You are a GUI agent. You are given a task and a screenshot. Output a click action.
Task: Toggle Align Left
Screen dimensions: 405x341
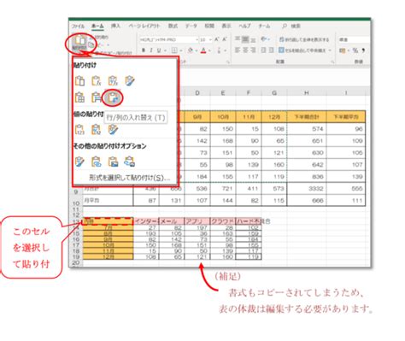(x=238, y=50)
